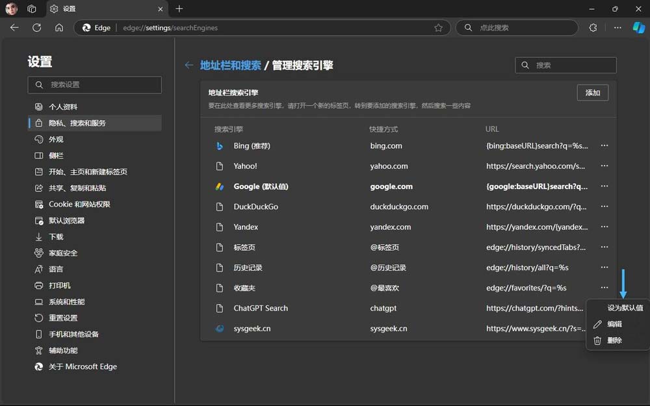Select the edge://history/all?q=%s URL
Image resolution: width=650 pixels, height=406 pixels.
click(x=527, y=268)
